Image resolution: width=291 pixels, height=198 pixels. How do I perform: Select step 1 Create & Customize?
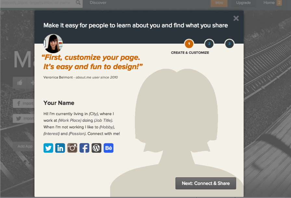coord(189,44)
